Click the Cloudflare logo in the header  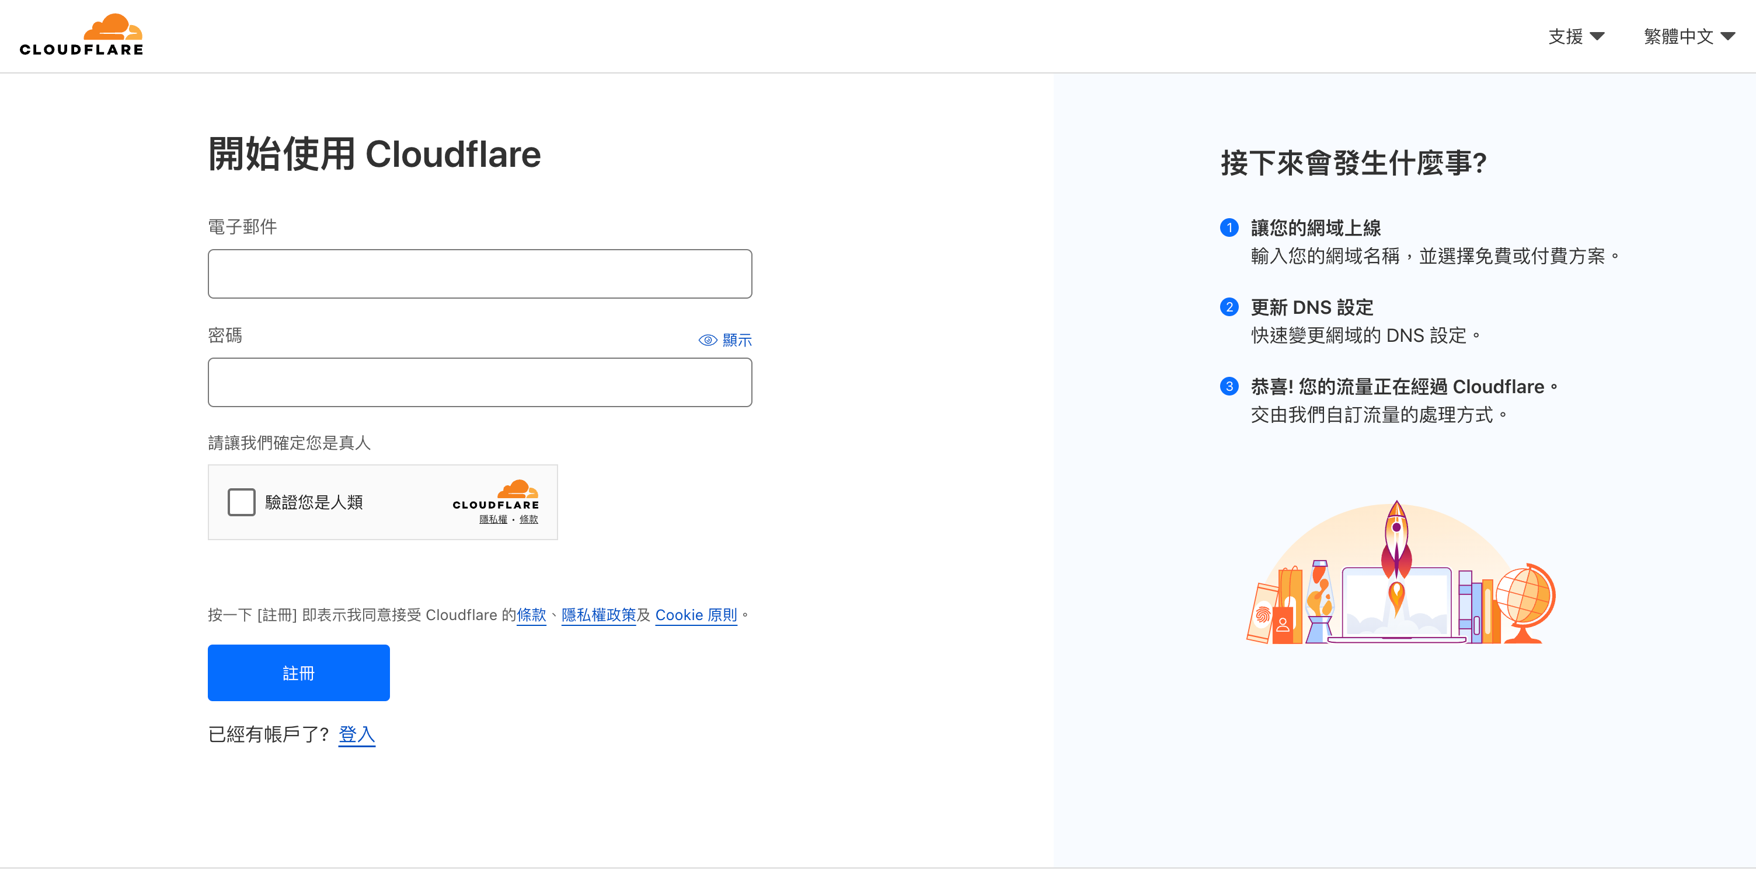pyautogui.click(x=81, y=35)
